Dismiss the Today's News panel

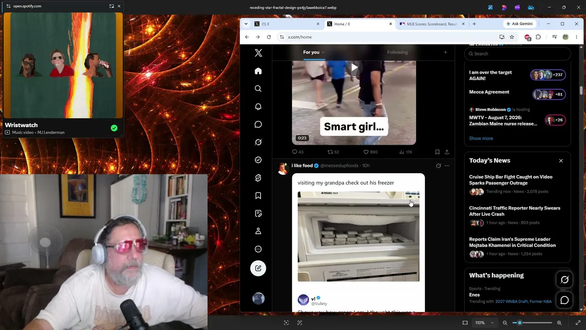[x=561, y=160]
